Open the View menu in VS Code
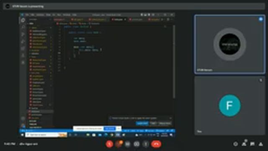Image resolution: width=268 pixels, height=151 pixels. tap(48, 15)
